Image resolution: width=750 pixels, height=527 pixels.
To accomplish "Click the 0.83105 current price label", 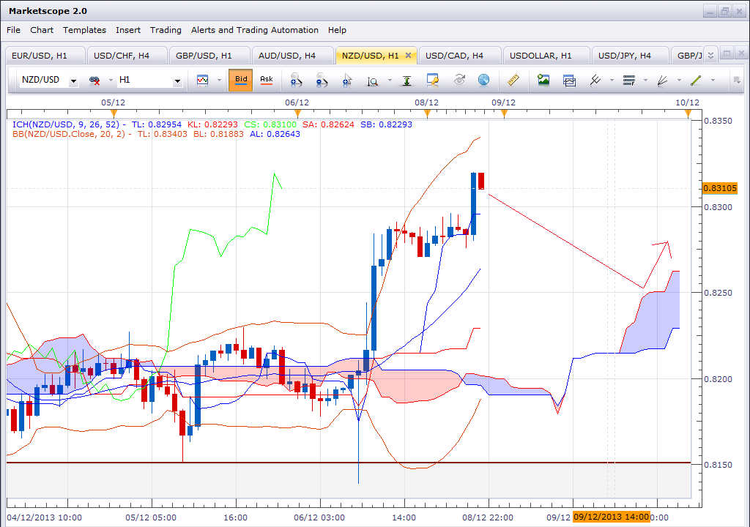I will [x=720, y=188].
